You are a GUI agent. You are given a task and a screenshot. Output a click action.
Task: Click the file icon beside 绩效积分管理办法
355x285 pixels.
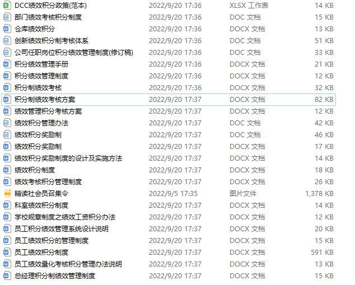point(7,123)
